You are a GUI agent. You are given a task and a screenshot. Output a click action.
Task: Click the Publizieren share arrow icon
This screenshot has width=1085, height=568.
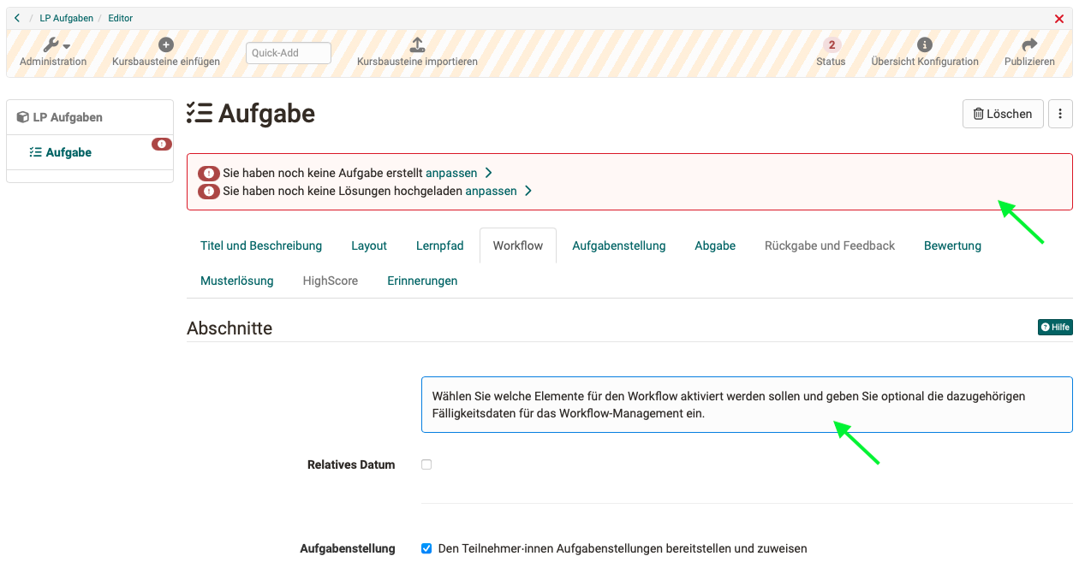coord(1029,45)
